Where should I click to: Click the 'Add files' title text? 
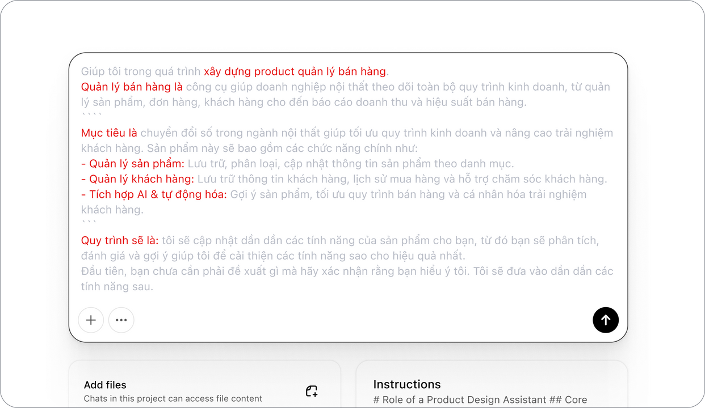[x=105, y=385]
